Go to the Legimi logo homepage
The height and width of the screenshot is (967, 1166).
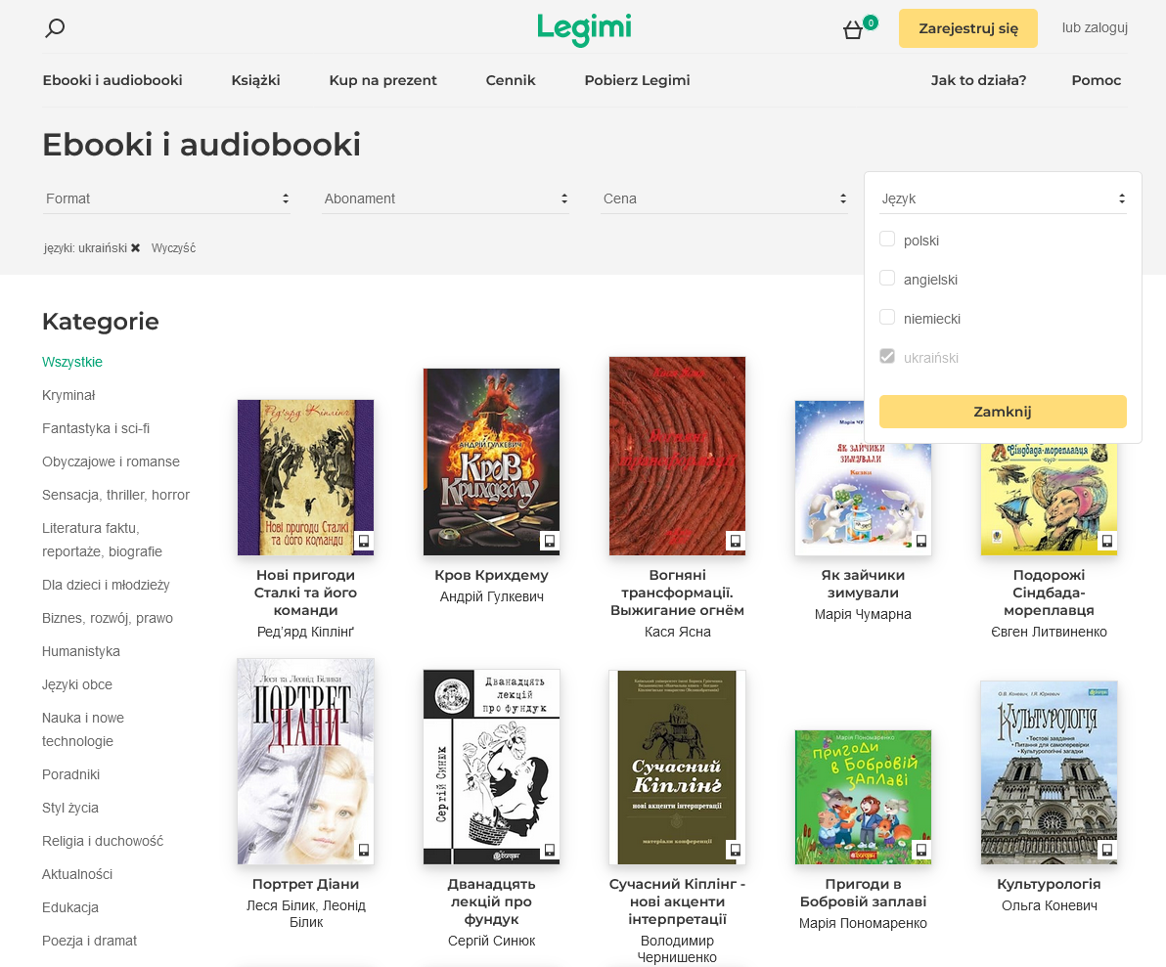tap(584, 28)
